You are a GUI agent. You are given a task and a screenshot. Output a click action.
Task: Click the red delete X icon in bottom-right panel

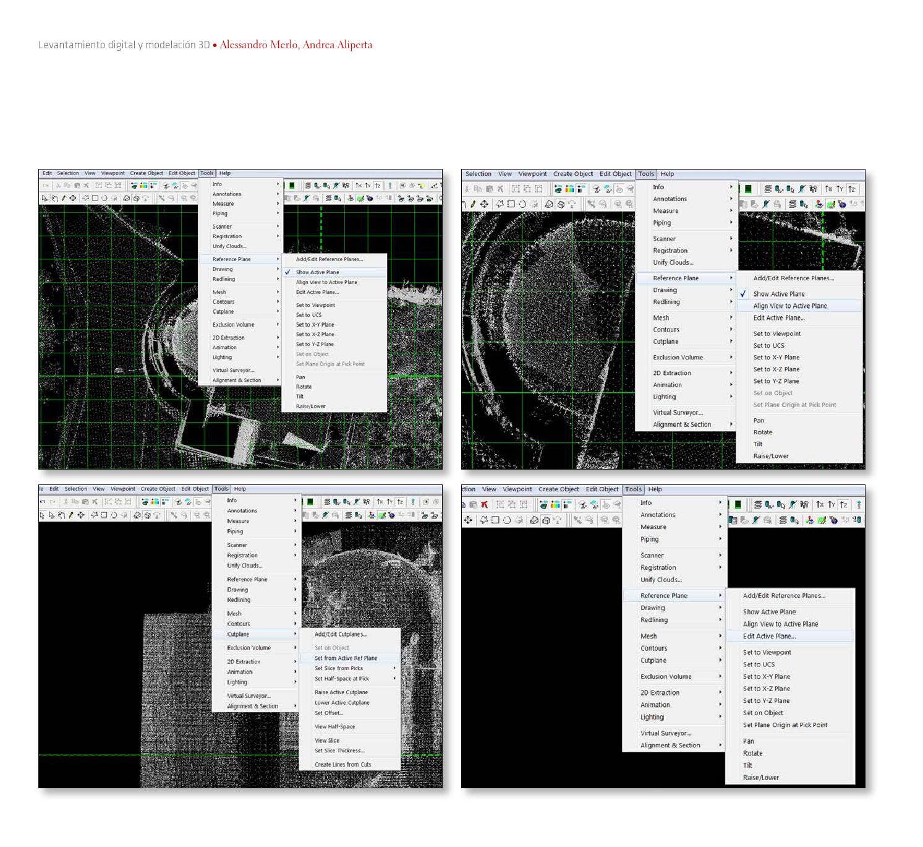(x=484, y=505)
